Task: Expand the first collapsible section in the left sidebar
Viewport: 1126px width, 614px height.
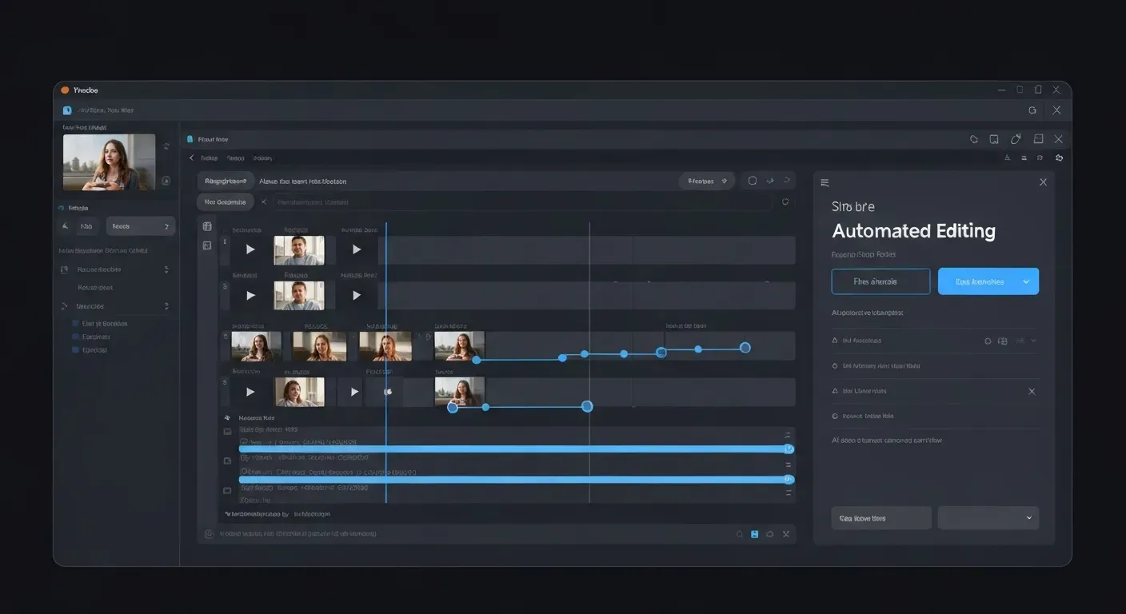Action: [166, 269]
